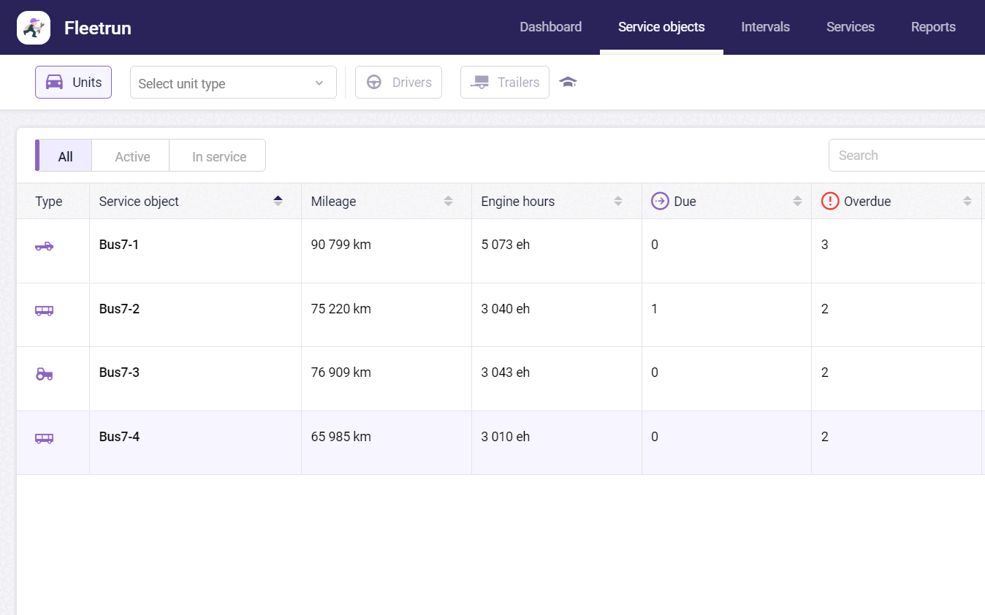985x615 pixels.
Task: Click the purple Due arrow icon
Action: pos(660,201)
